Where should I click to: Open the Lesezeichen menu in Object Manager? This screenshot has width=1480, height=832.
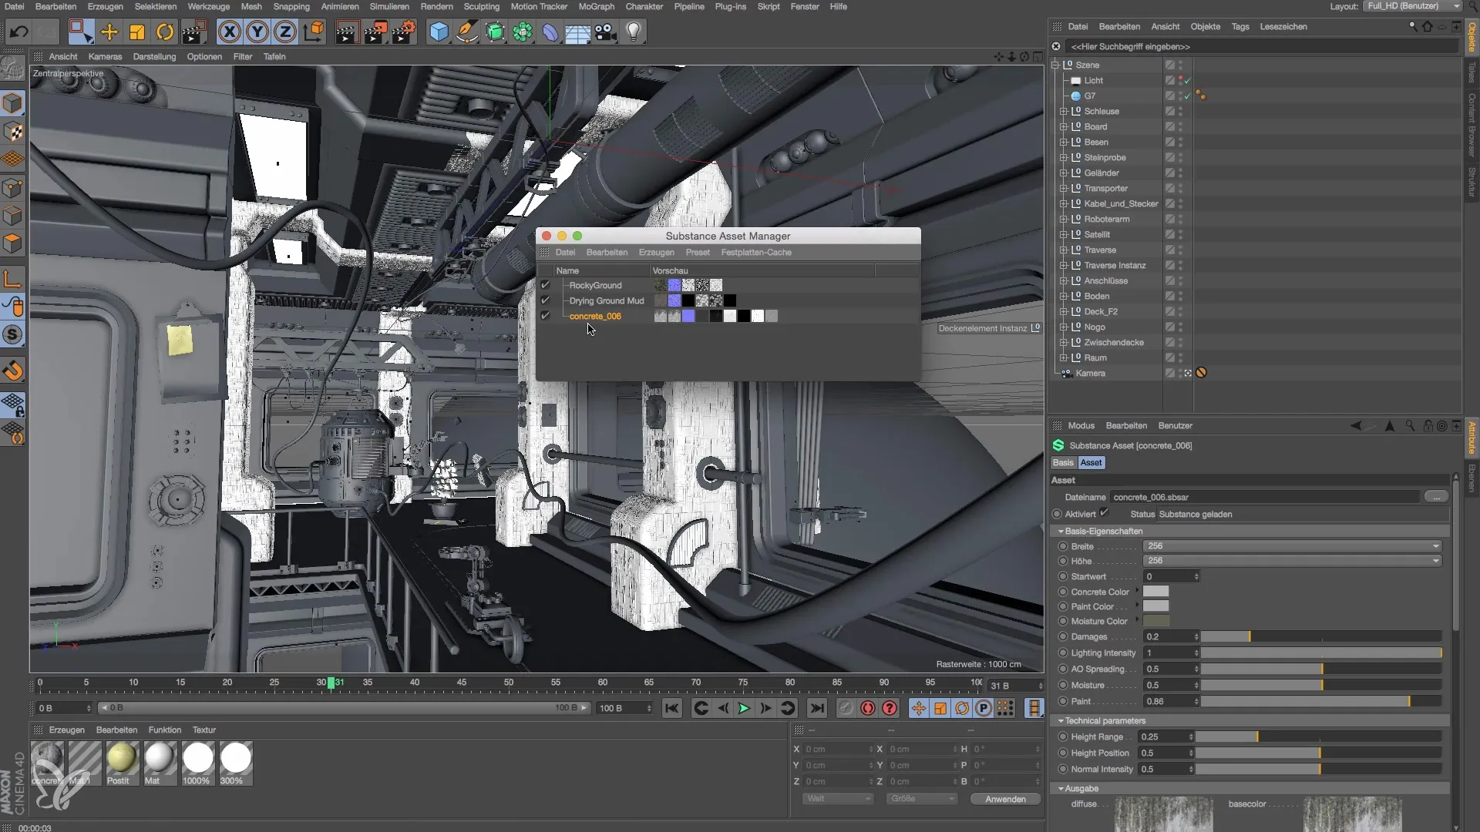tap(1283, 26)
